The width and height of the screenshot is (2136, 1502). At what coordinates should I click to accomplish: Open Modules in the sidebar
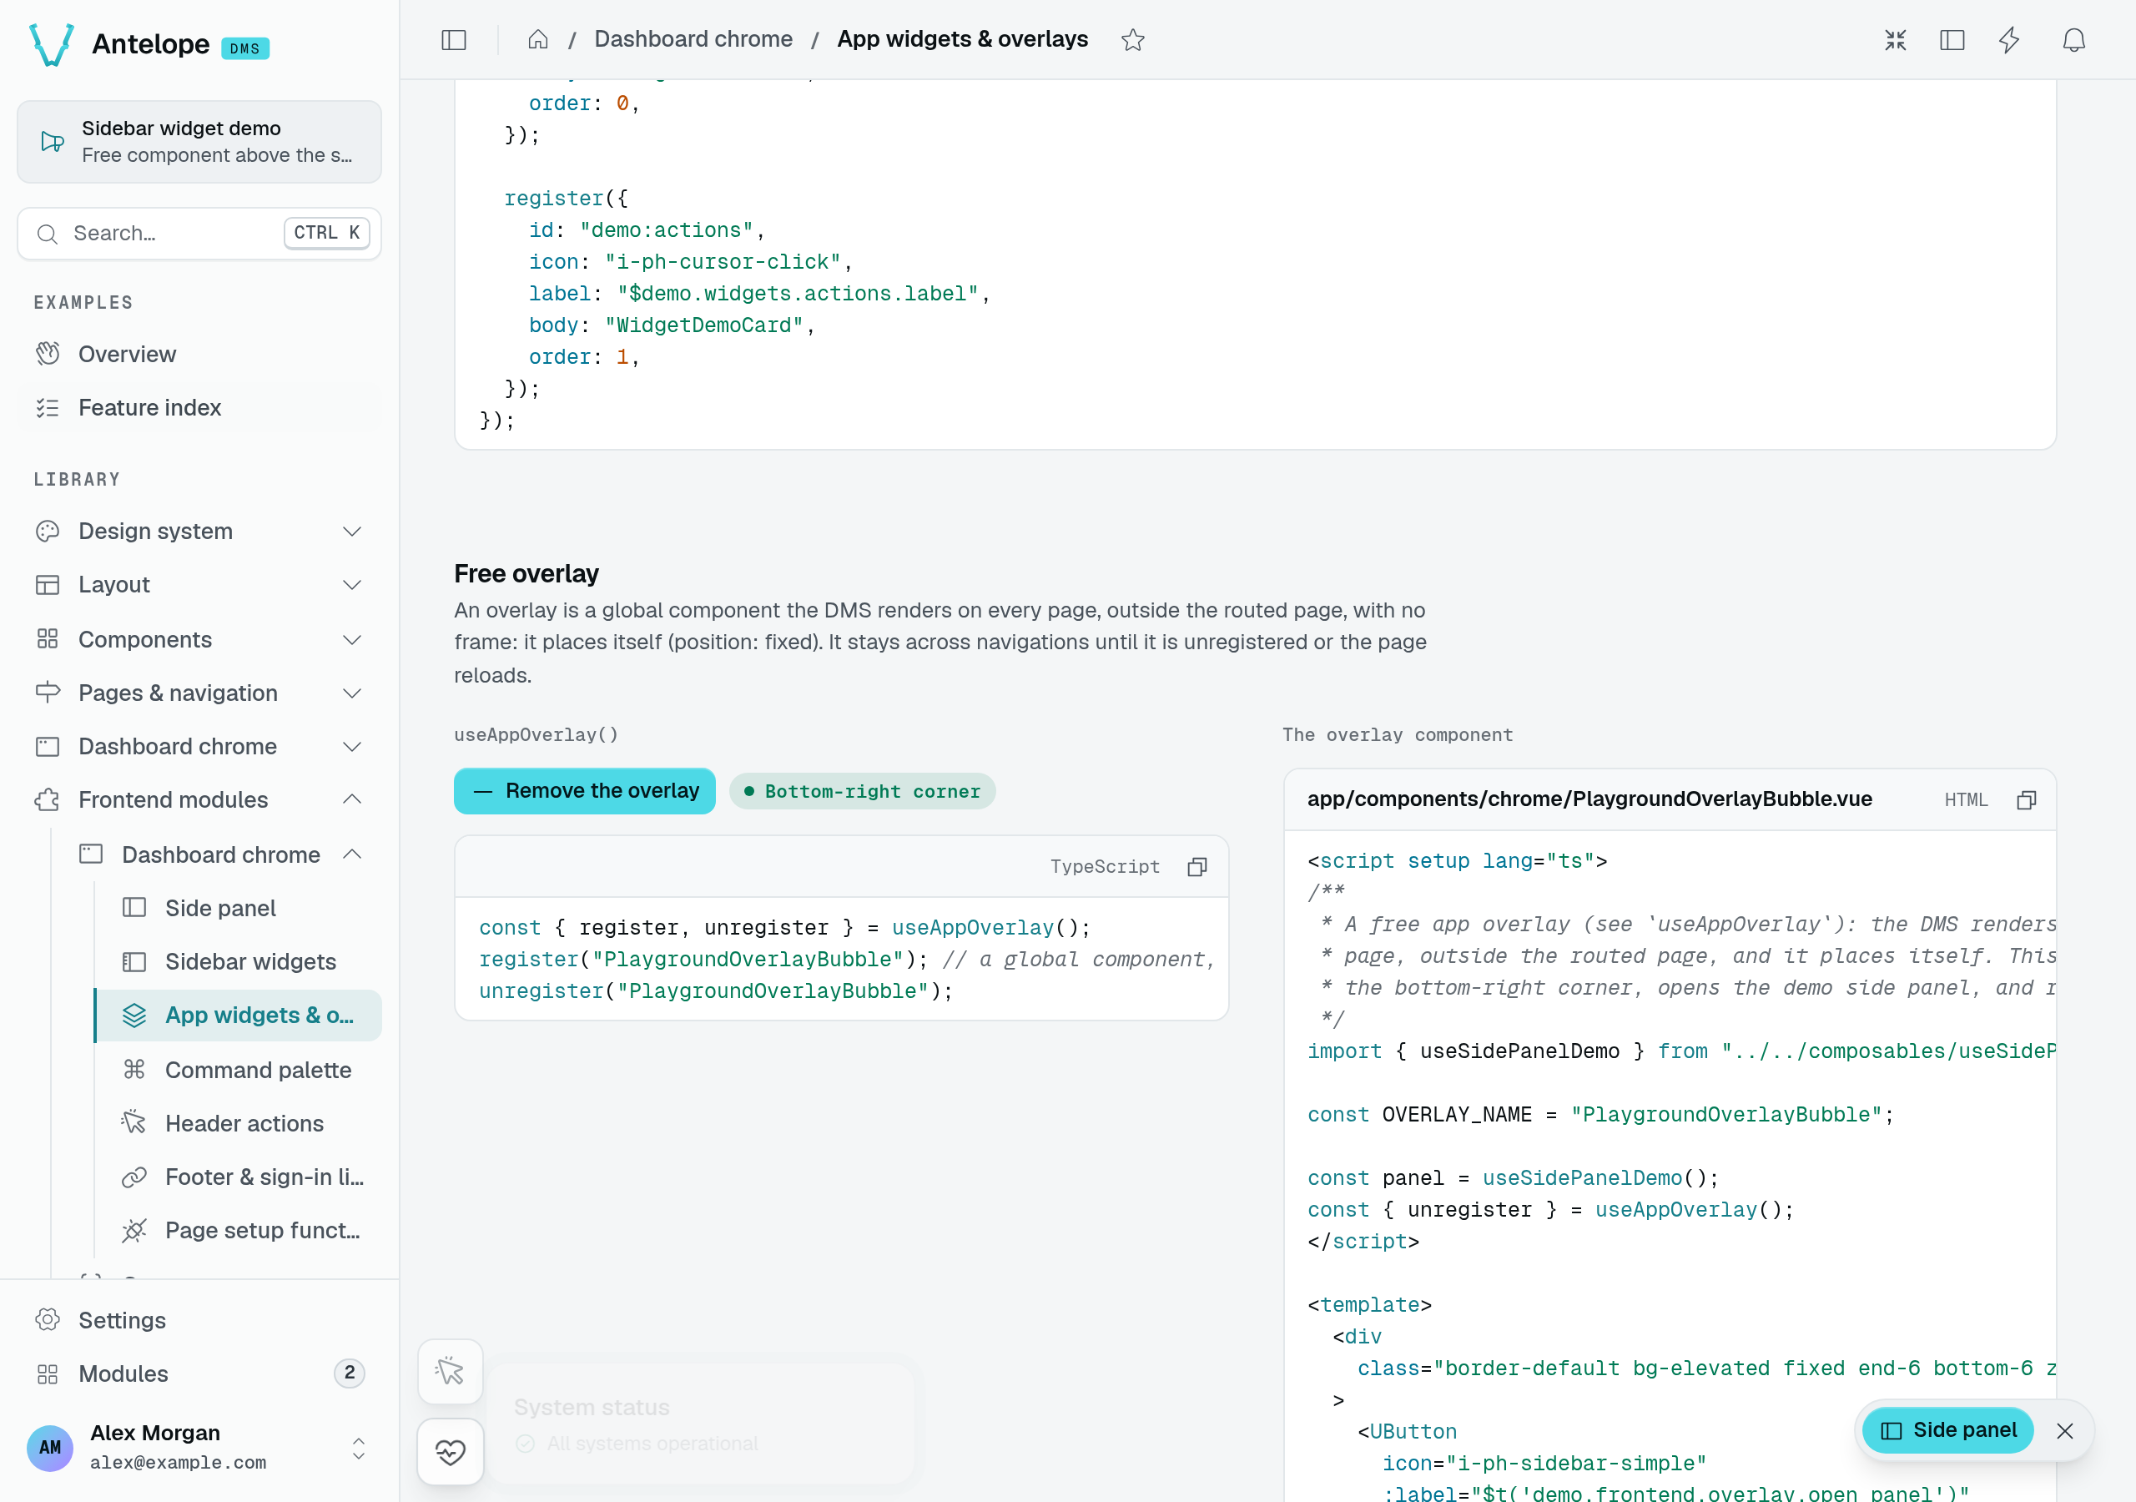click(199, 1373)
